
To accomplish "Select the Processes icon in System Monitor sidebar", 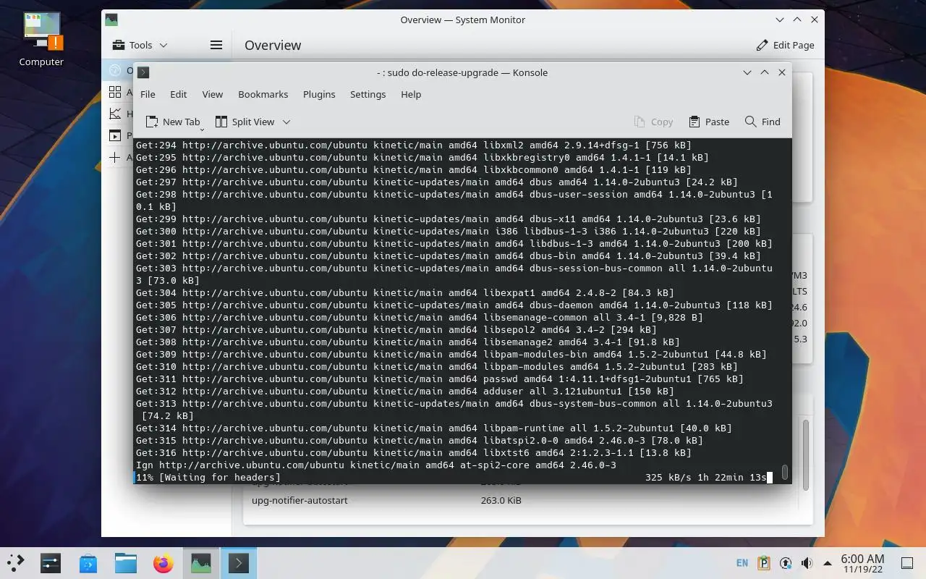I will [x=114, y=135].
